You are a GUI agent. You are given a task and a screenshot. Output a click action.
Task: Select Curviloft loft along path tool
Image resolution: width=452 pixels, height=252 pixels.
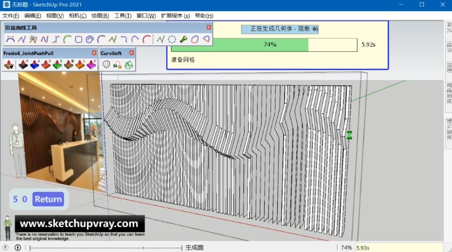118,65
